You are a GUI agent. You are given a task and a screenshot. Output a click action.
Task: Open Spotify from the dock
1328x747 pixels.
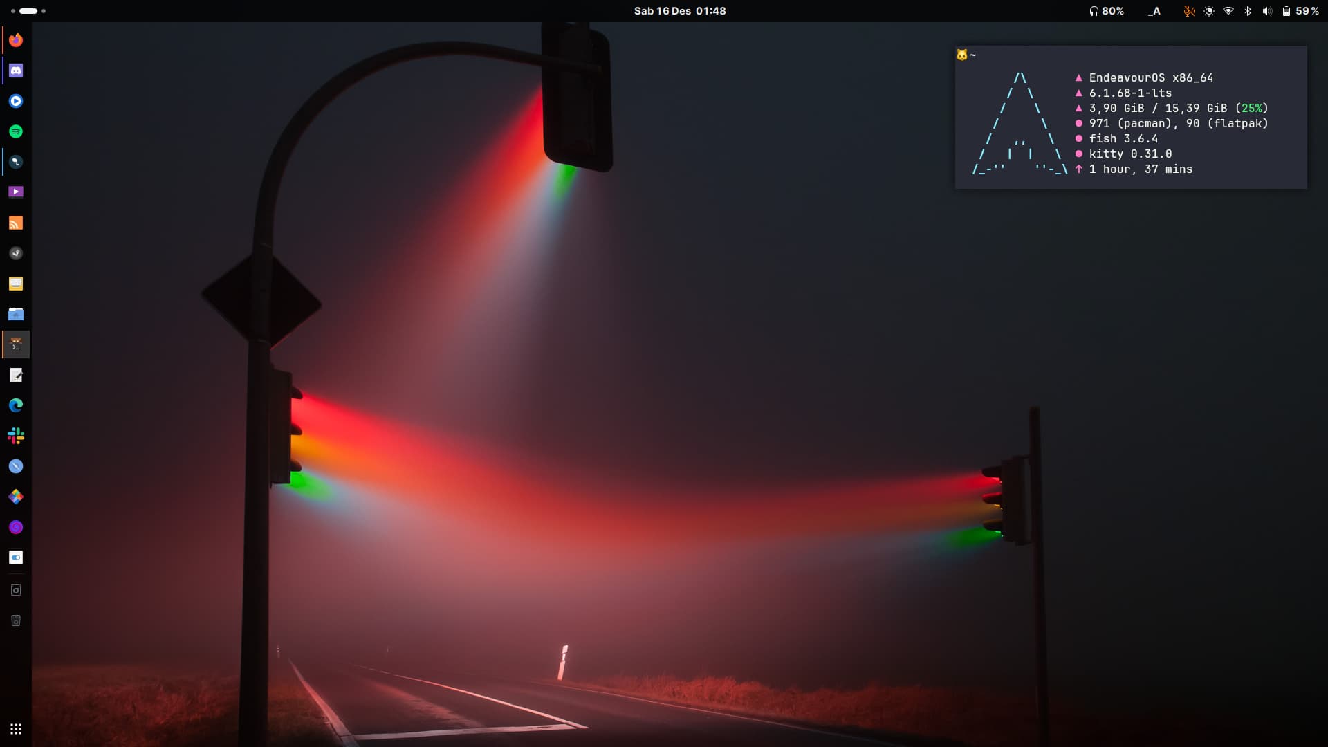point(16,131)
